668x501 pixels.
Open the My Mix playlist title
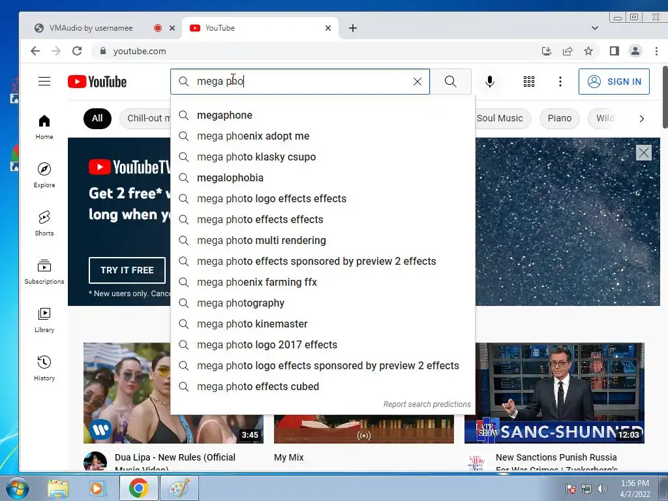click(x=289, y=457)
